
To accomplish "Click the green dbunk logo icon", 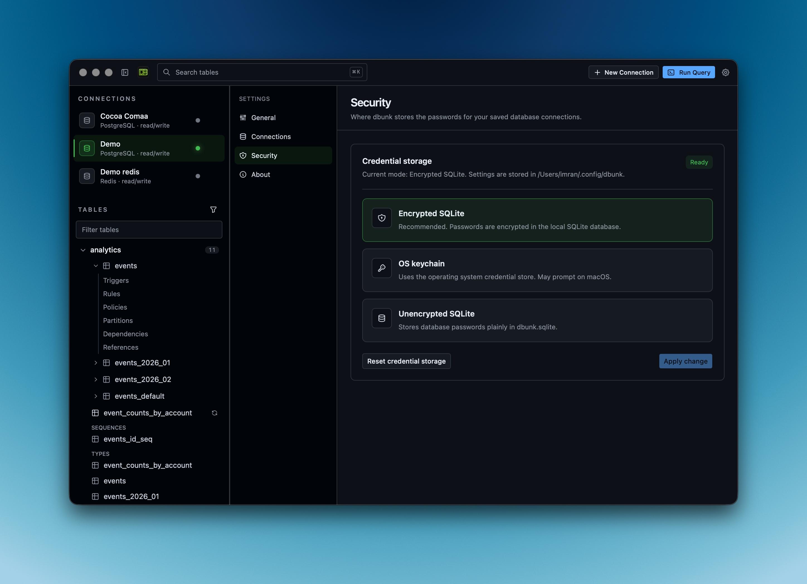I will pos(143,72).
